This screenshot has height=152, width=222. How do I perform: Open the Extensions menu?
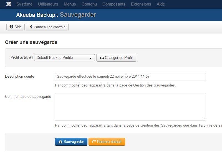click(x=141, y=4)
